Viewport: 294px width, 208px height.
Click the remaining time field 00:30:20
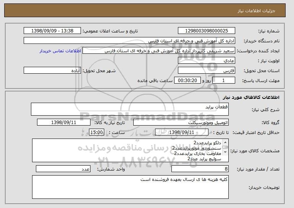187,81
